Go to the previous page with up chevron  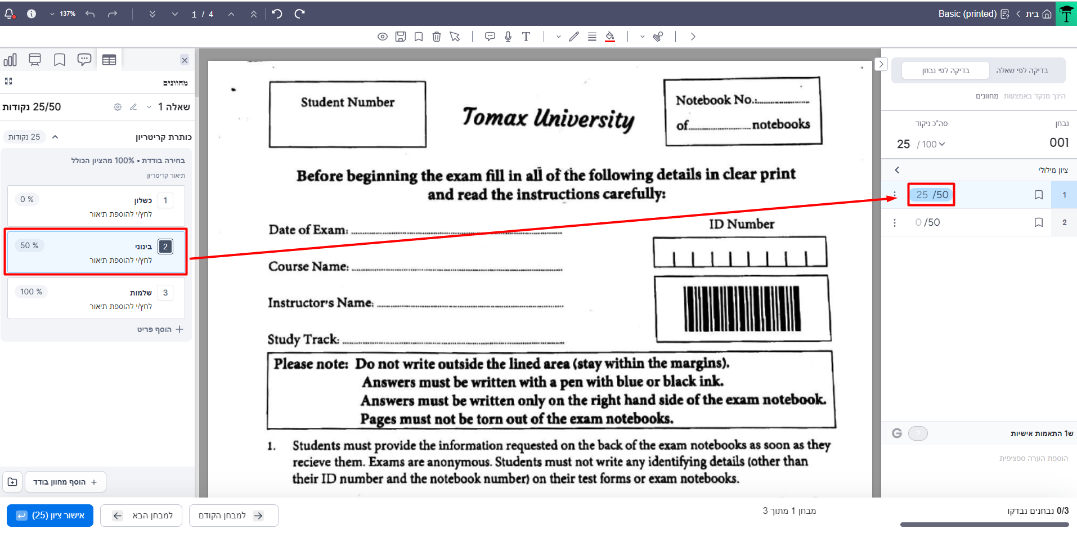click(x=231, y=14)
